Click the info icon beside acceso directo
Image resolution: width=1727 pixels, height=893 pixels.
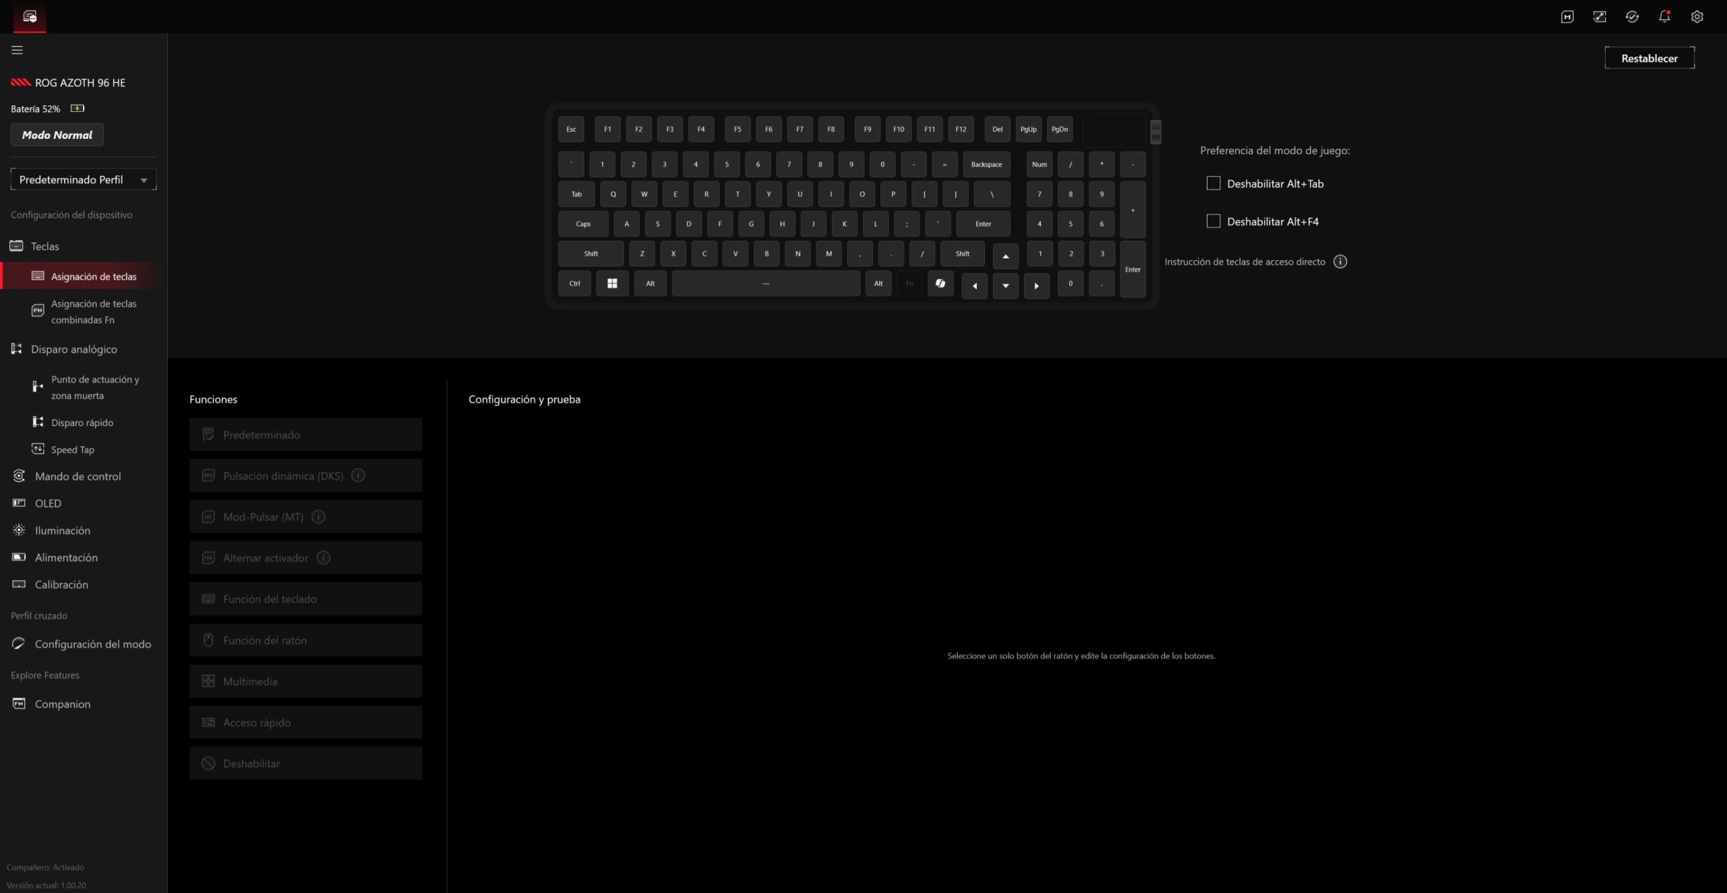point(1340,261)
